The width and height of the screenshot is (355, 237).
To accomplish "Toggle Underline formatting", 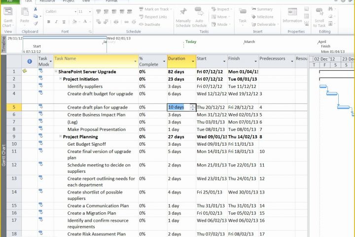I will pyautogui.click(x=64, y=22).
